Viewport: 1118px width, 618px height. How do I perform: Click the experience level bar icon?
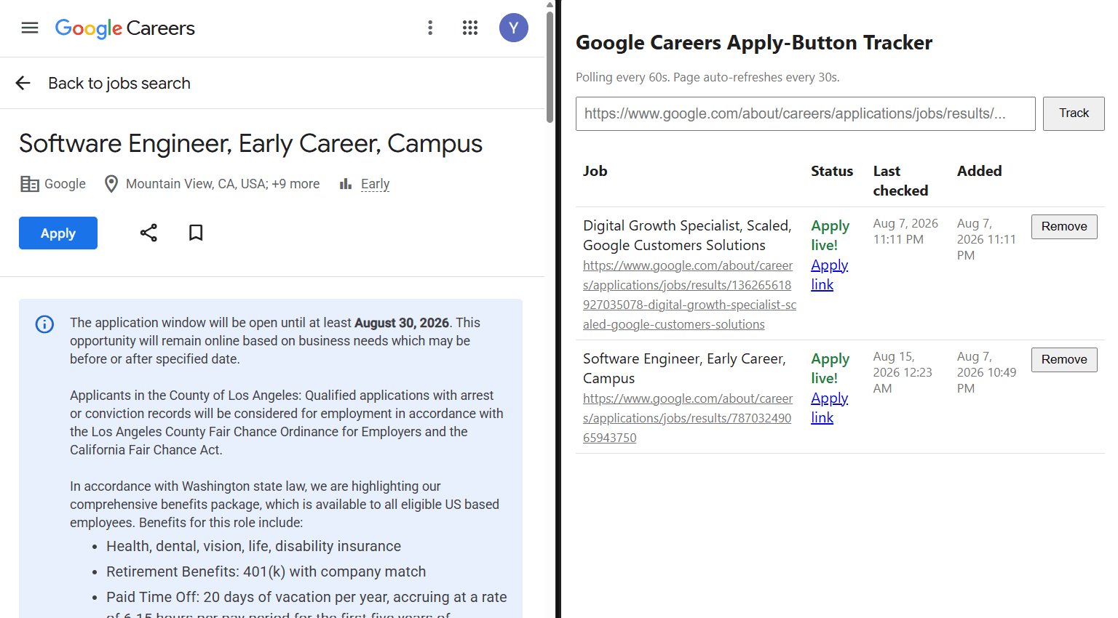[x=346, y=184]
